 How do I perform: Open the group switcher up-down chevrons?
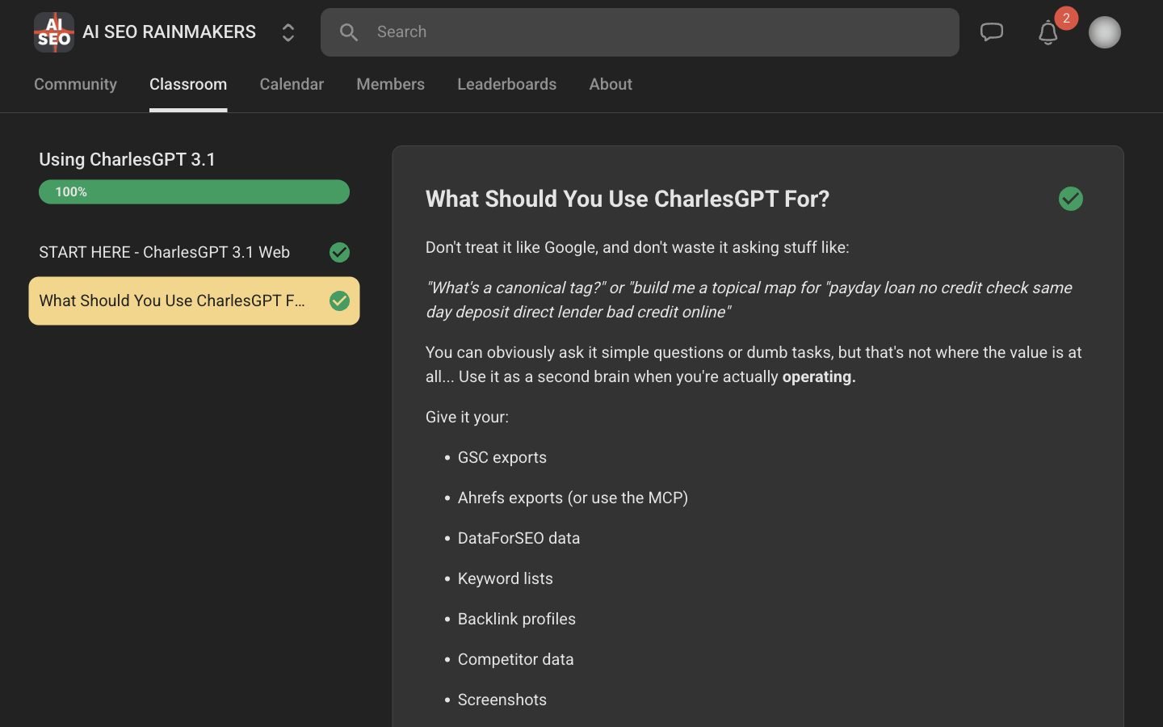coord(288,32)
